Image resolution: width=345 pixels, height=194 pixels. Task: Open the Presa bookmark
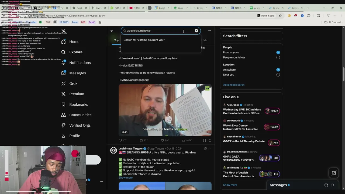[75, 22]
